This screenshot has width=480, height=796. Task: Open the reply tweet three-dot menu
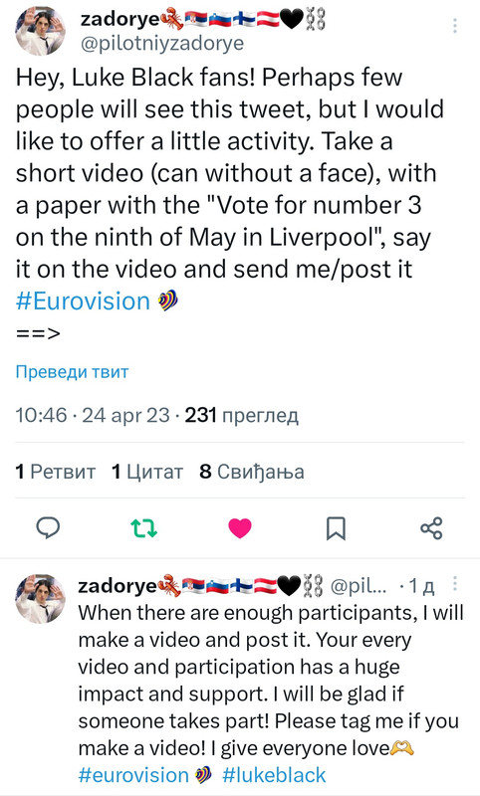tap(455, 584)
